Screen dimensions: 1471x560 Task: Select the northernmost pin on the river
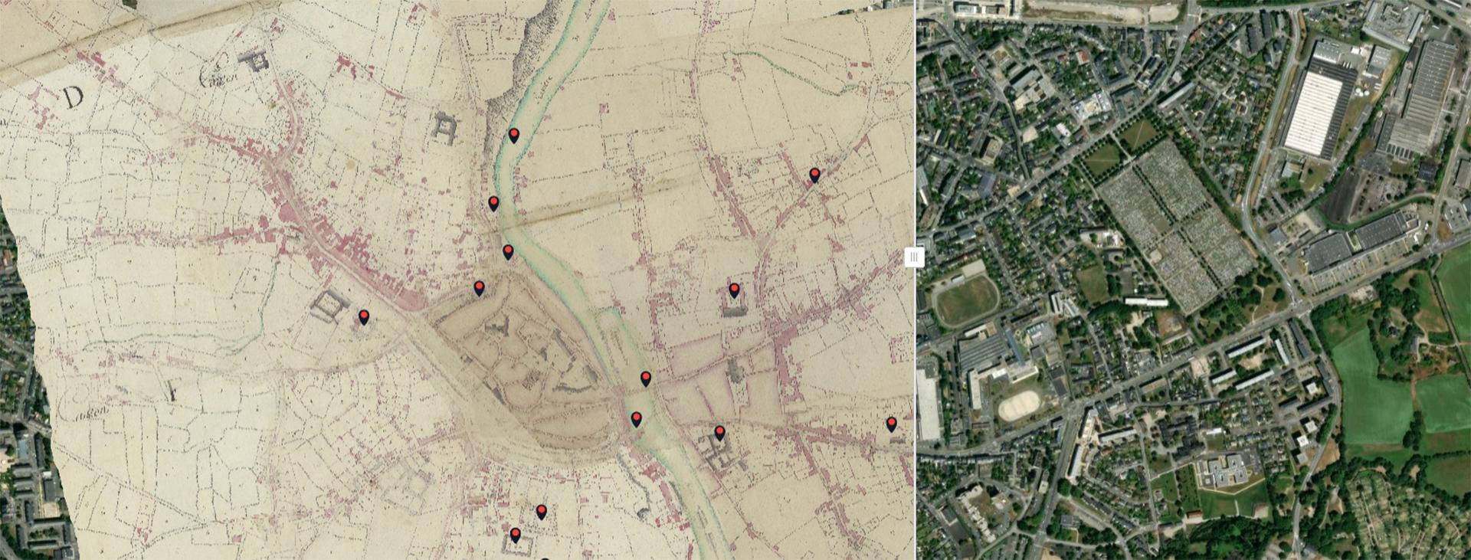pos(514,136)
